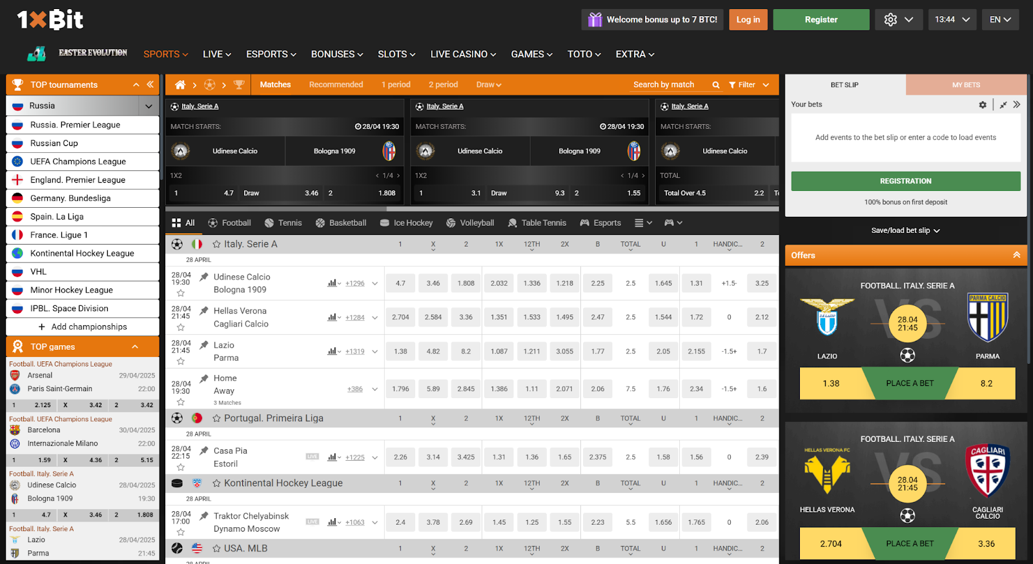The width and height of the screenshot is (1033, 564).
Task: Click the Log in button
Action: [x=748, y=20]
